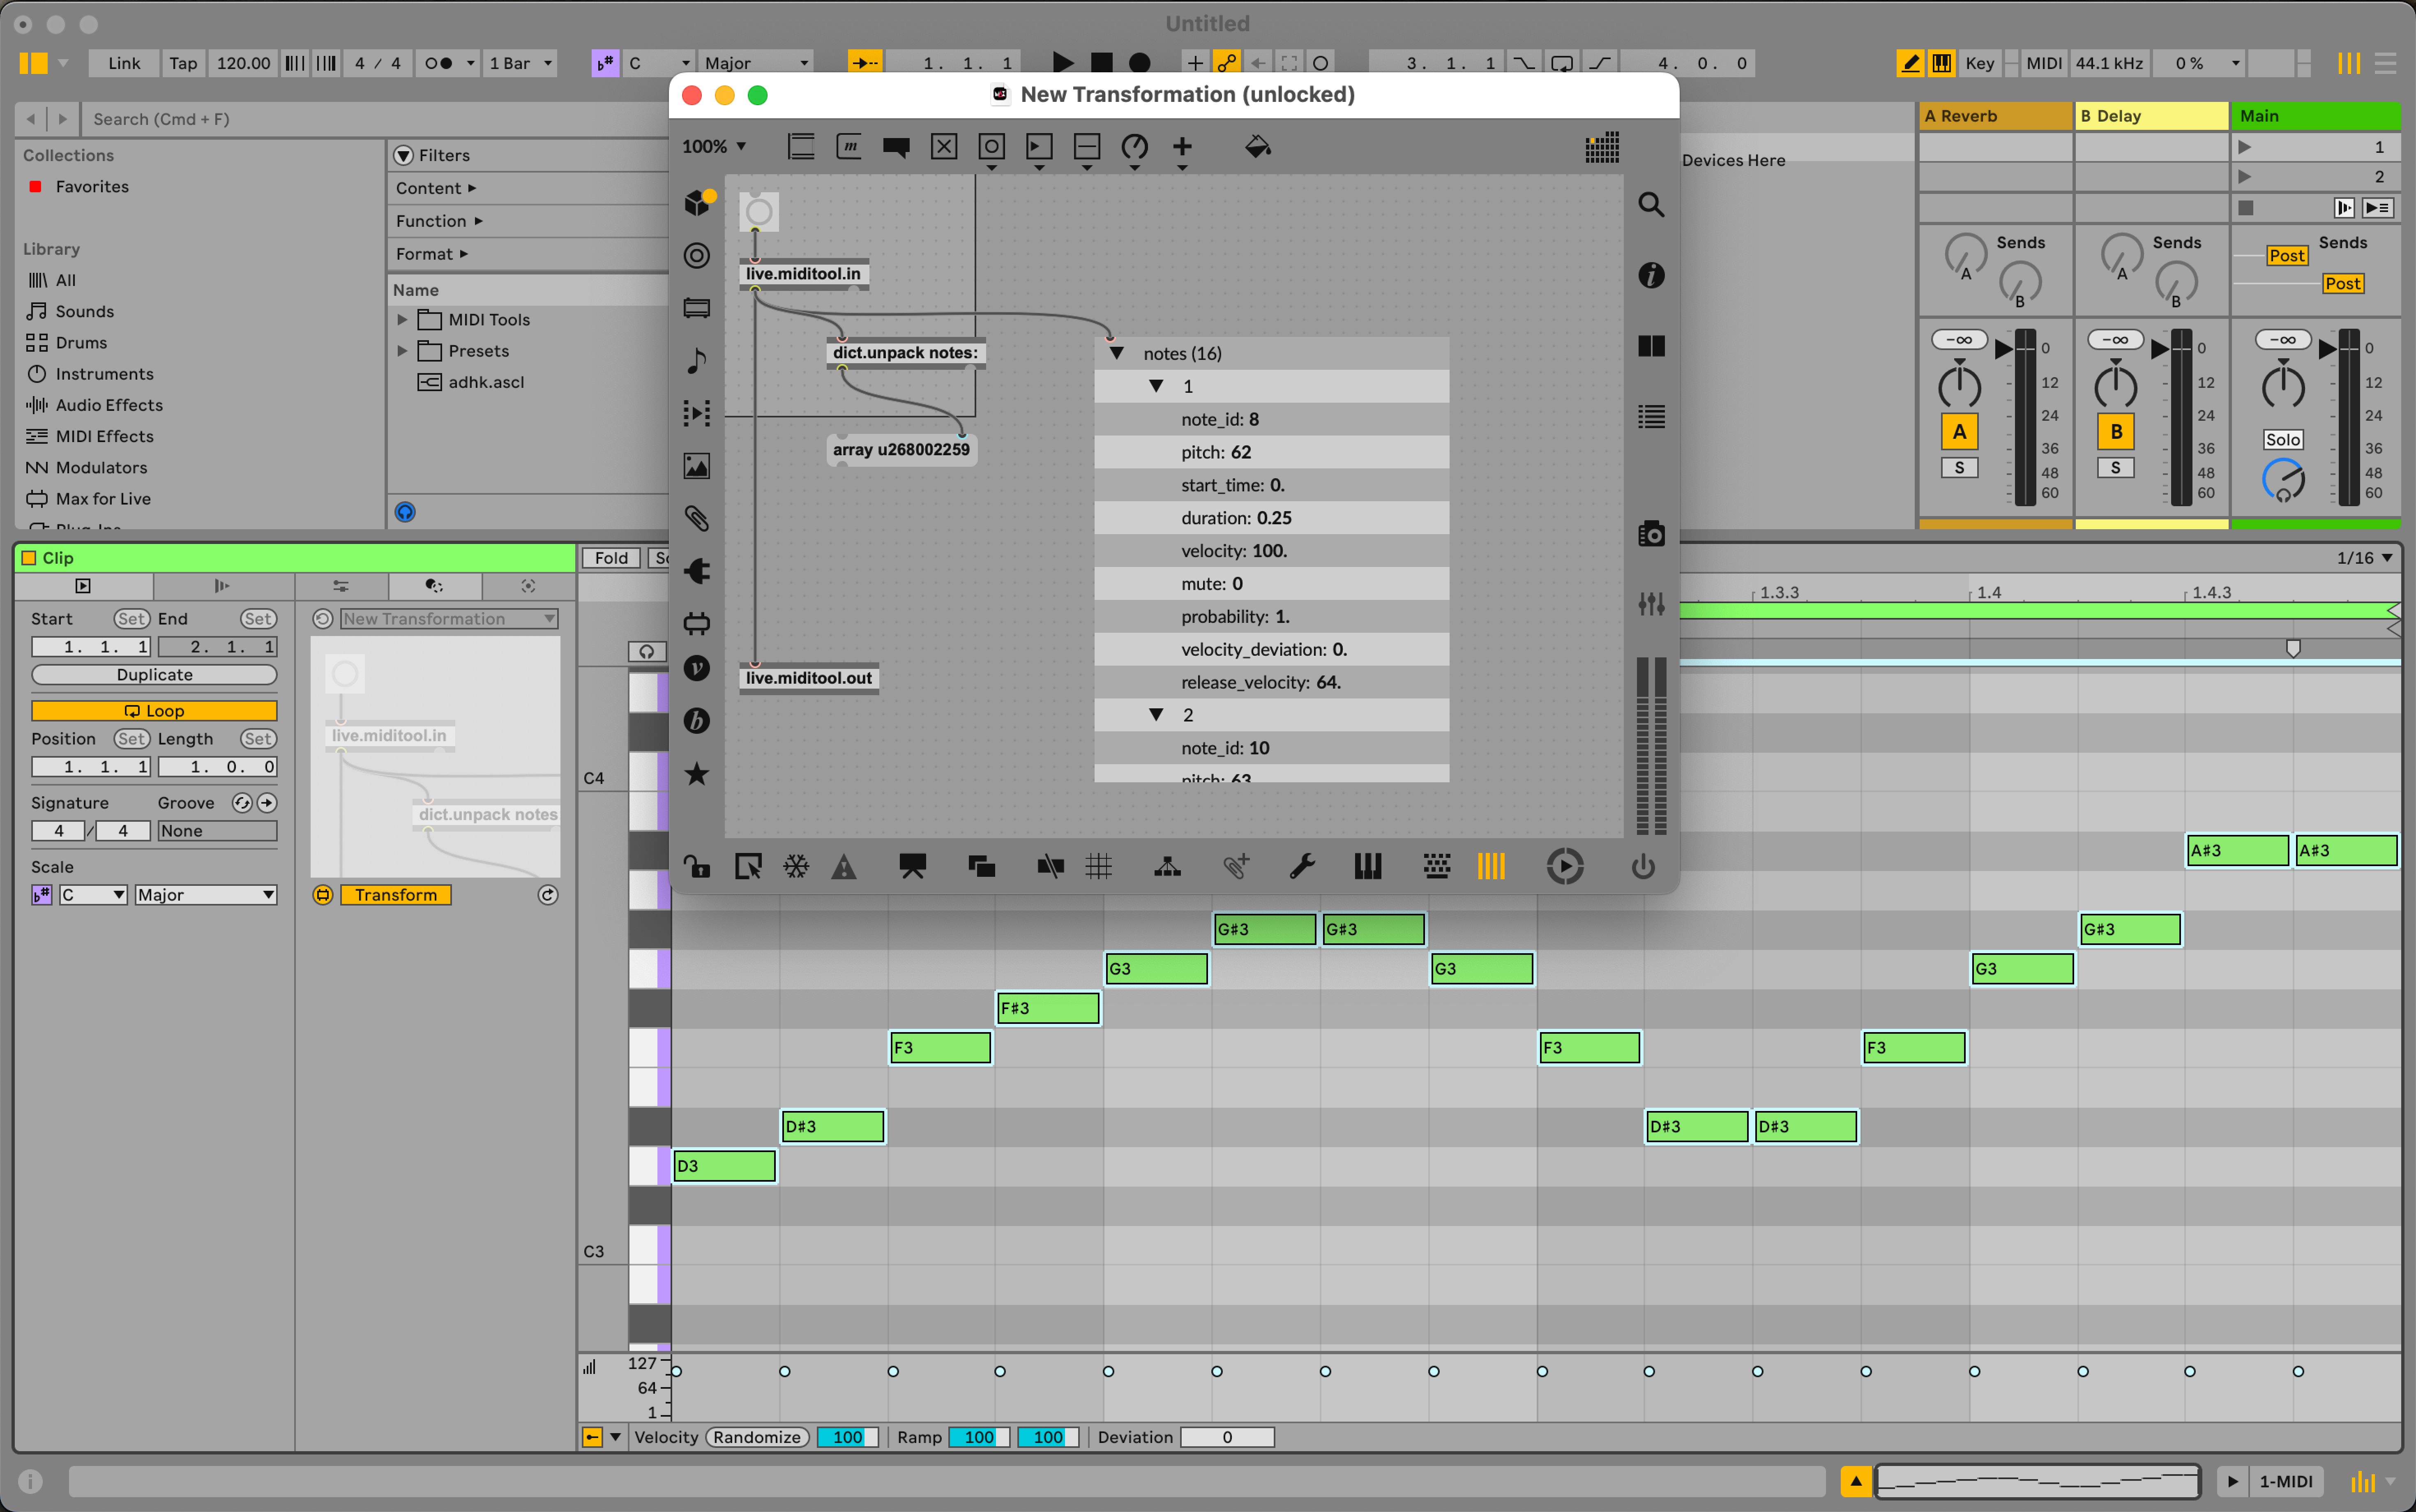
Task: Toggle Max audio power button
Action: click(1643, 866)
